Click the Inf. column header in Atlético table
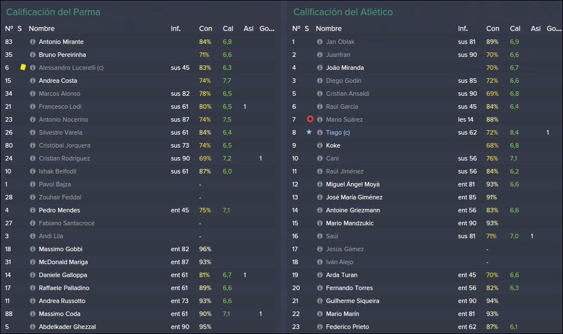Viewport: 563px width, 334px height. (x=463, y=29)
